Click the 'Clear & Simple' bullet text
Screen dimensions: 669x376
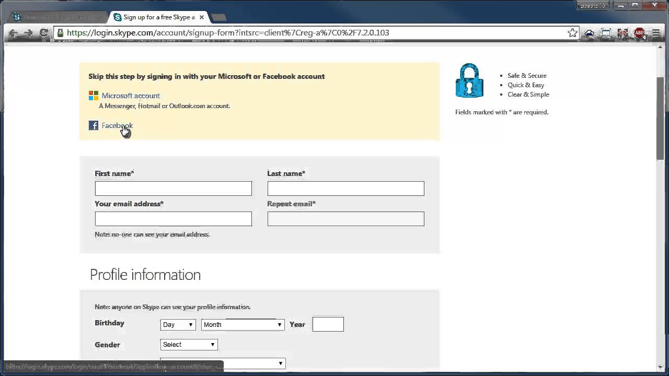pos(528,95)
